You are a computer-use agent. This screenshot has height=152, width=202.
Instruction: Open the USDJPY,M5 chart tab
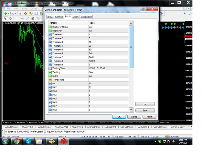point(28,127)
